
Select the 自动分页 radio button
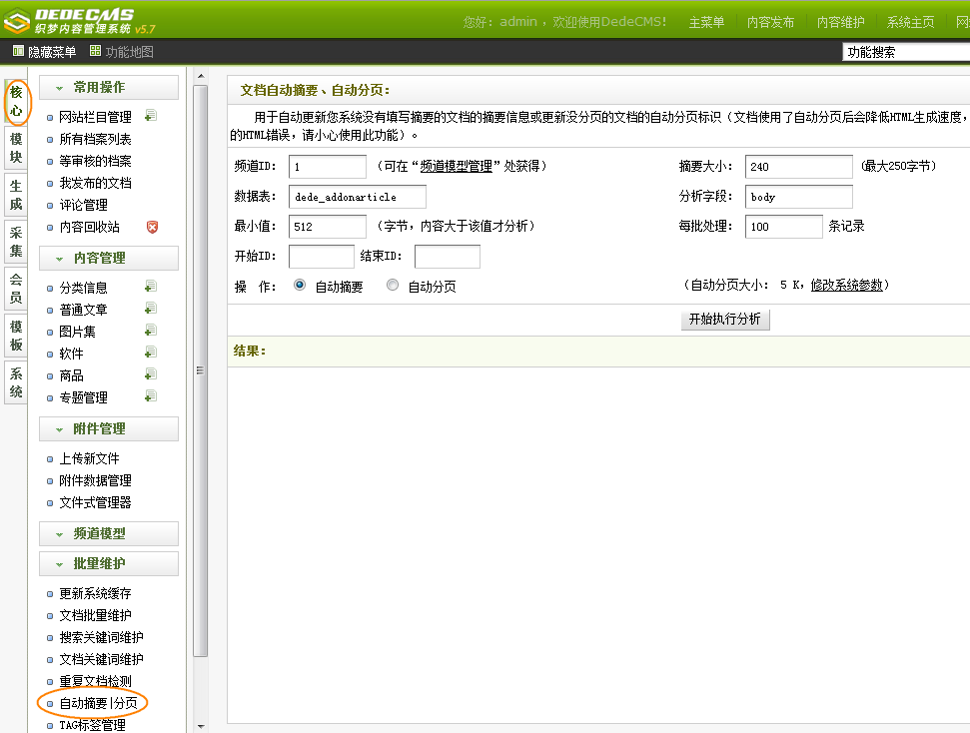[392, 286]
